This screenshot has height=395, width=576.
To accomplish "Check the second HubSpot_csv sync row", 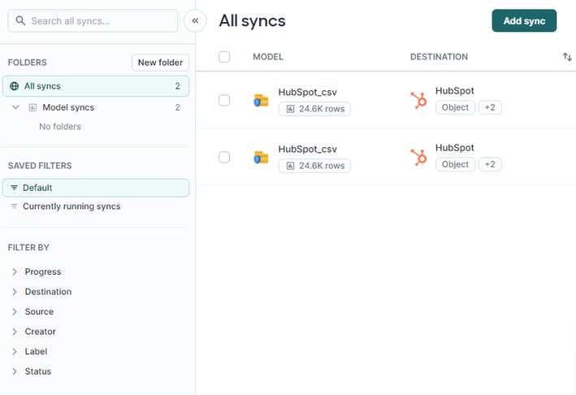I will pos(224,158).
